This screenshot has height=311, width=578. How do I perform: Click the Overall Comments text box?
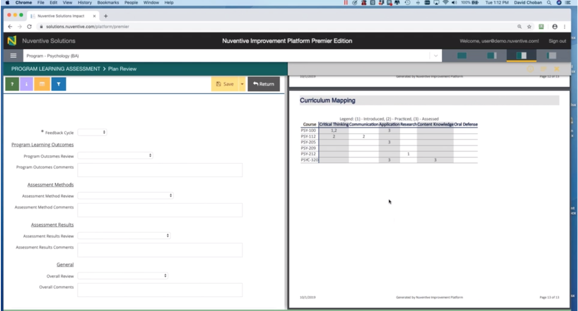tap(160, 290)
